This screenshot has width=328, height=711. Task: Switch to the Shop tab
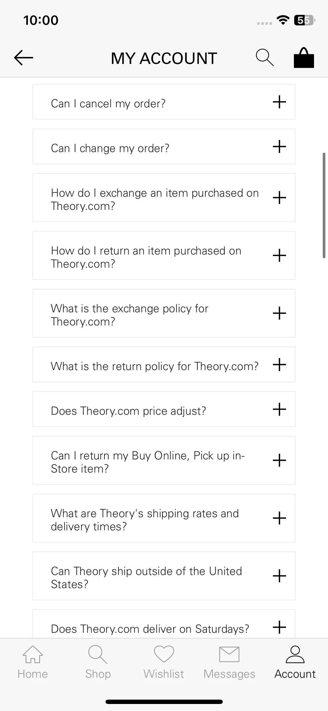[98, 662]
